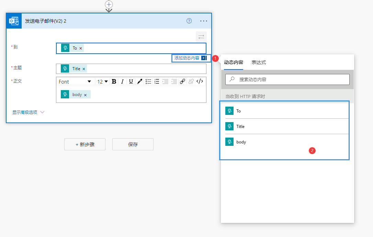Open help for the send email action
Image resolution: width=373 pixels, height=237 pixels.
tap(189, 21)
